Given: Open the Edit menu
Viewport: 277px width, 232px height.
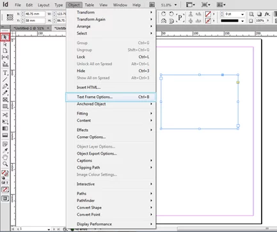Looking at the screenshot, I should (x=29, y=5).
